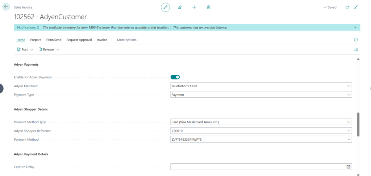Viewport: 371px width, 176px height.
Task: Click the Post button
Action: 22,49
